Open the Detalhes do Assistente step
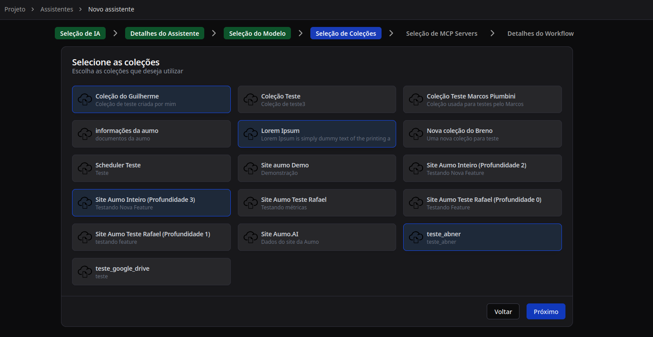 164,34
